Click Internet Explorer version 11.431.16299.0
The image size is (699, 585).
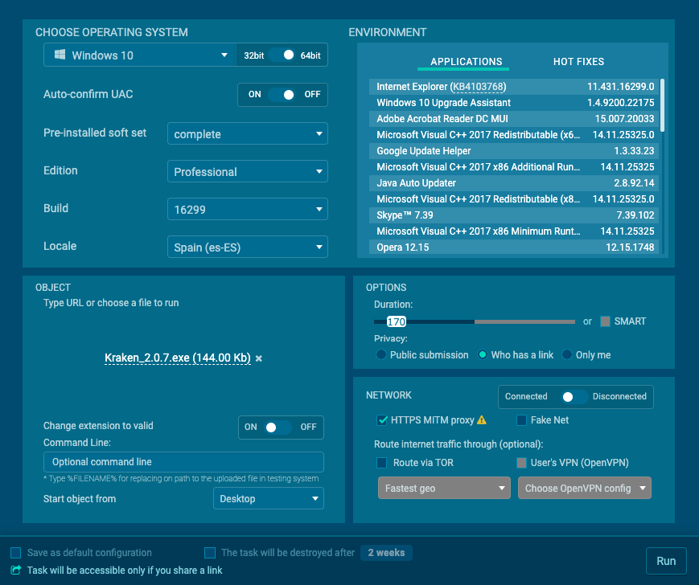pos(620,87)
